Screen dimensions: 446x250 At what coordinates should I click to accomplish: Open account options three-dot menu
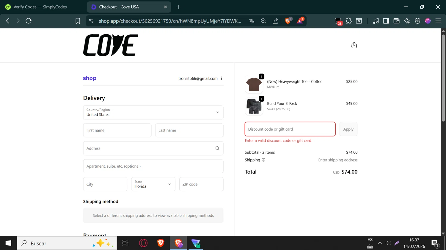(x=222, y=78)
